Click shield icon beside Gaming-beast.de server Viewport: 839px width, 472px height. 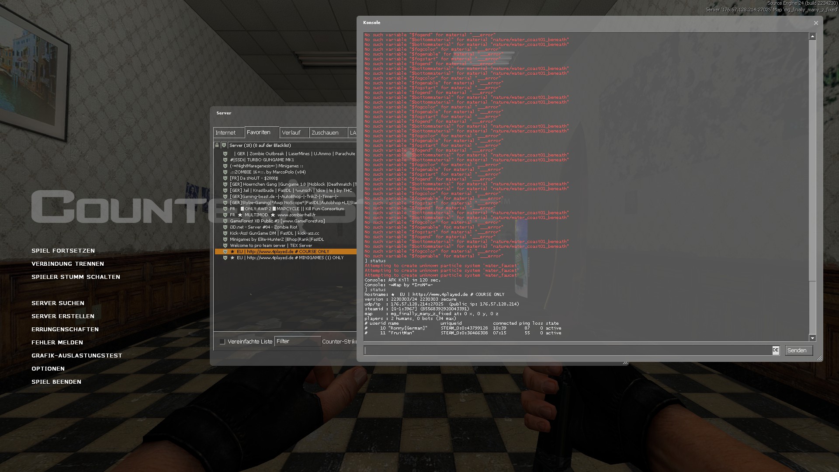pyautogui.click(x=225, y=197)
